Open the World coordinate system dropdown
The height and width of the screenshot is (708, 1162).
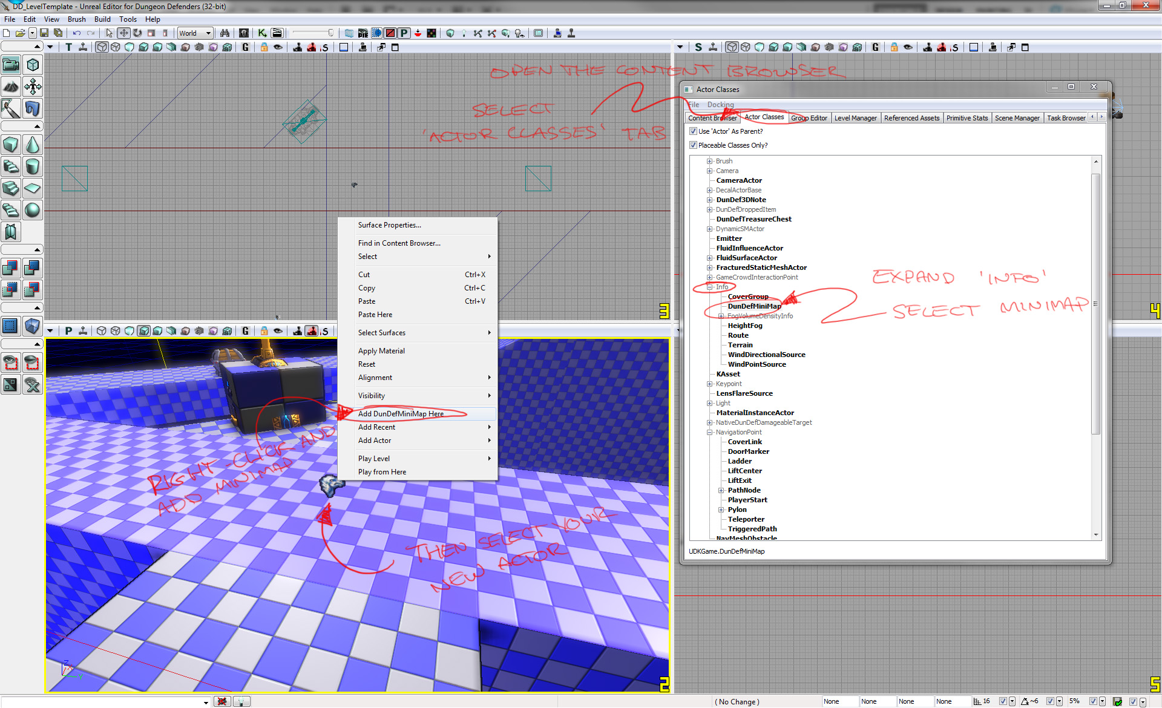(x=195, y=33)
